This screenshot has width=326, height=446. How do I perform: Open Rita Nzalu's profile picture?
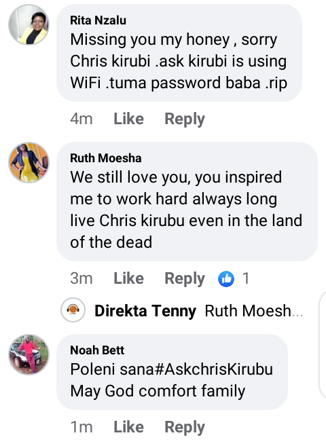pos(29,24)
